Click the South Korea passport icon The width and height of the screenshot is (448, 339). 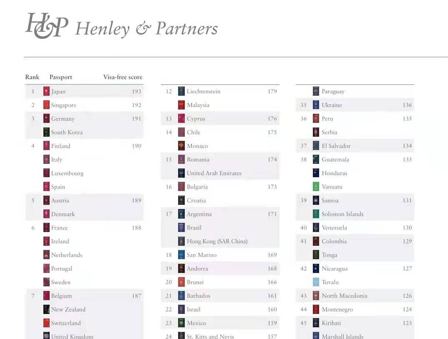(46, 133)
